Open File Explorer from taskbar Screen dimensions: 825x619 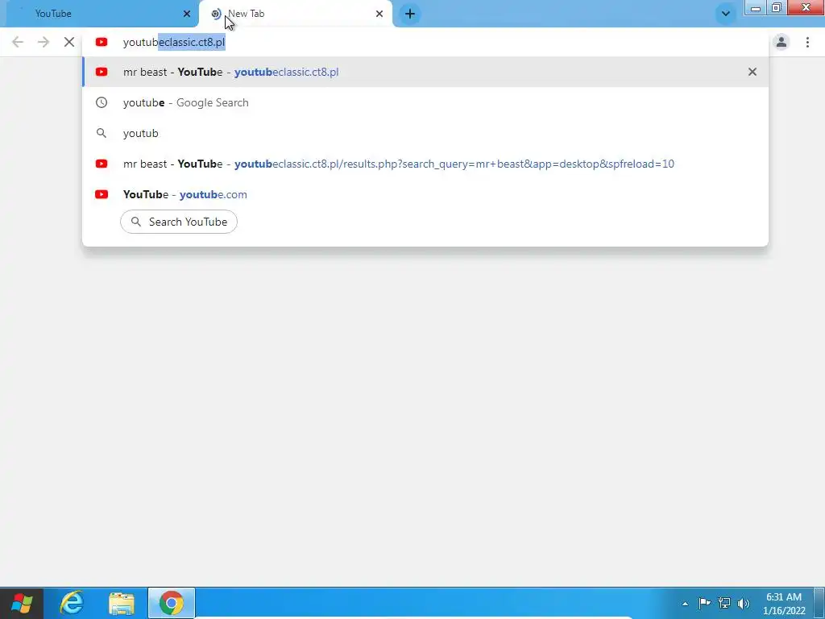(x=122, y=603)
